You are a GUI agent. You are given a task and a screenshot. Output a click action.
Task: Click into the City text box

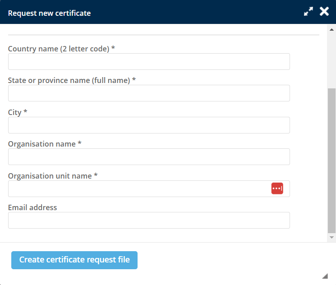pyautogui.click(x=149, y=125)
